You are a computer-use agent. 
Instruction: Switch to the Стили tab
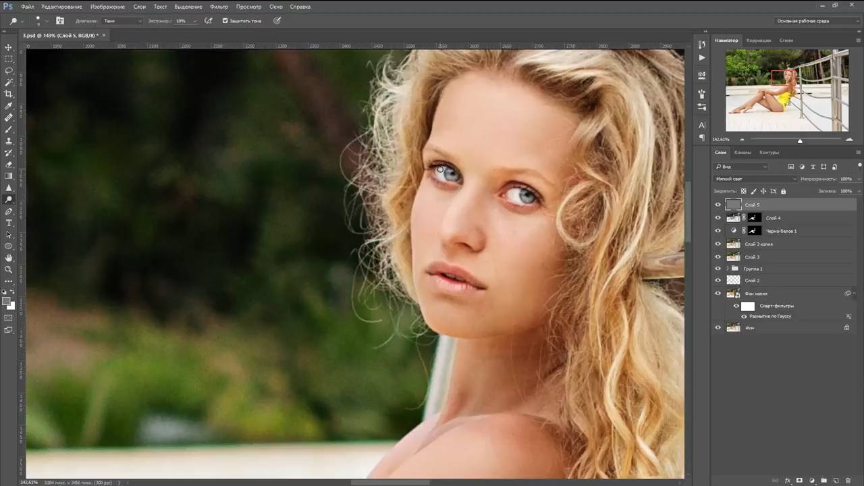[786, 40]
